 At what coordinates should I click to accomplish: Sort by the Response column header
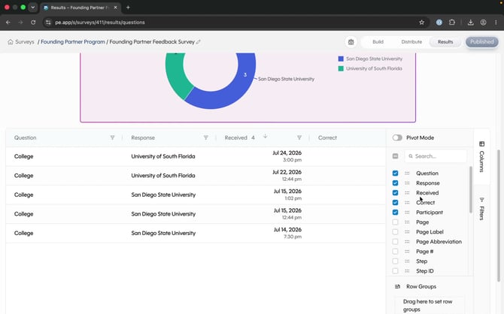(143, 137)
